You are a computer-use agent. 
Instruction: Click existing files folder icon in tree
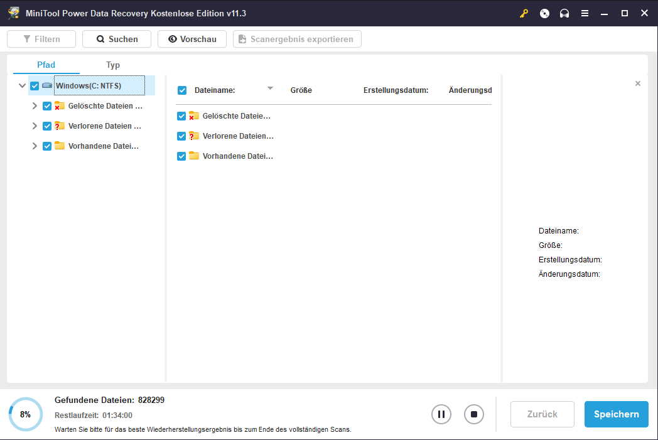[x=59, y=146]
